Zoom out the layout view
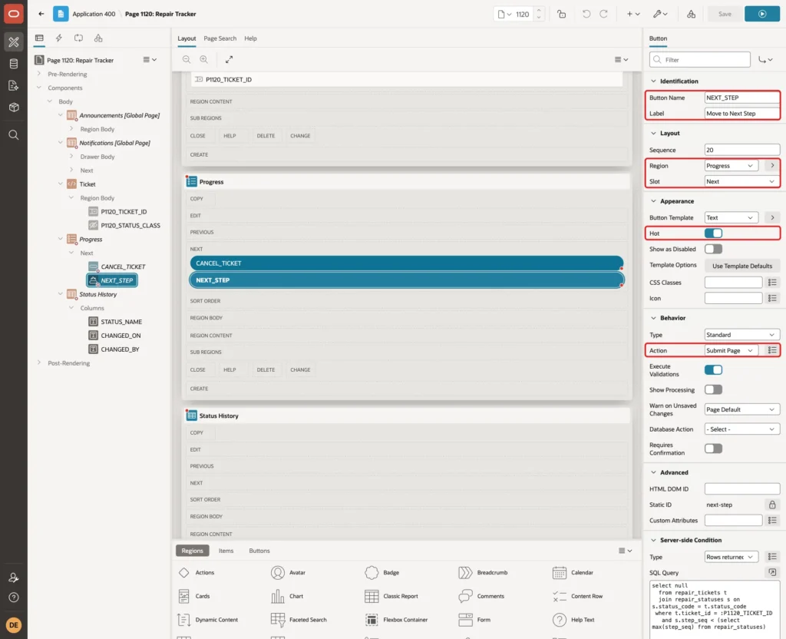This screenshot has height=639, width=786. tap(187, 59)
